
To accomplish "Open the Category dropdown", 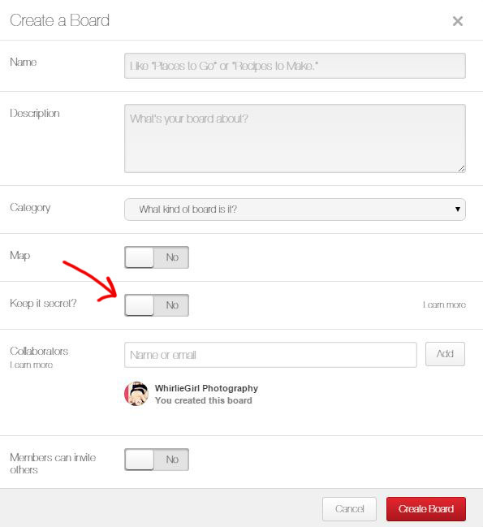I will point(295,210).
